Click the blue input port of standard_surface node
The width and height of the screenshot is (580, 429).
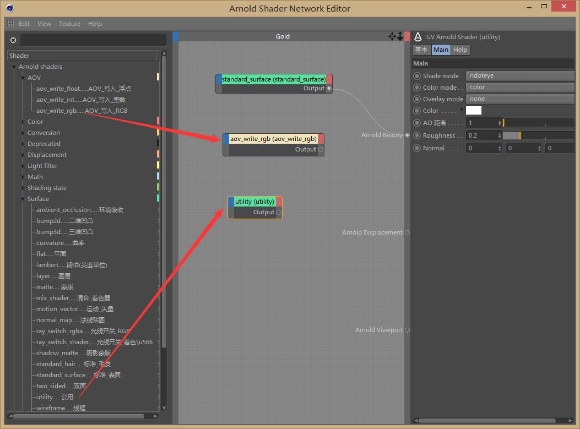point(219,79)
